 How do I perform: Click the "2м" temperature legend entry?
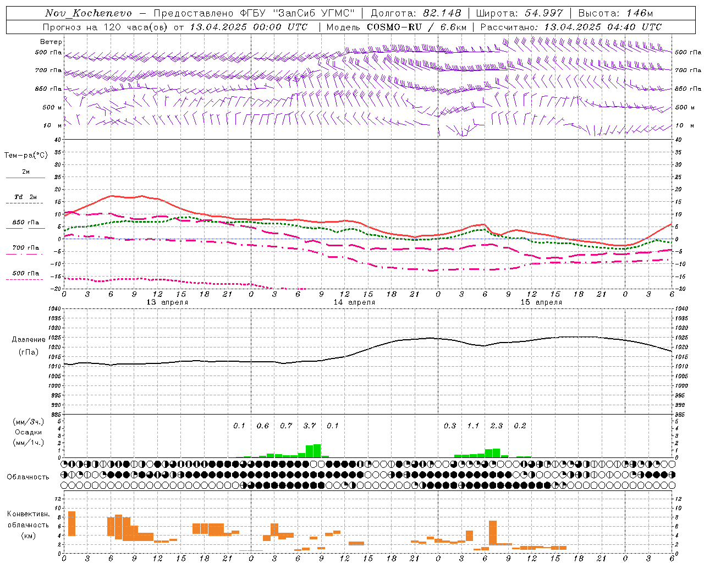coord(26,172)
